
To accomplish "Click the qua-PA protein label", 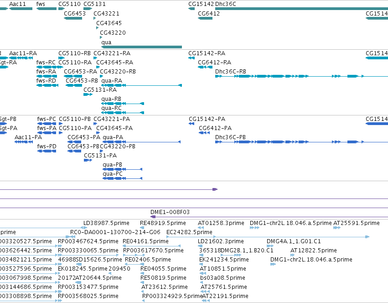I will click(113, 137).
